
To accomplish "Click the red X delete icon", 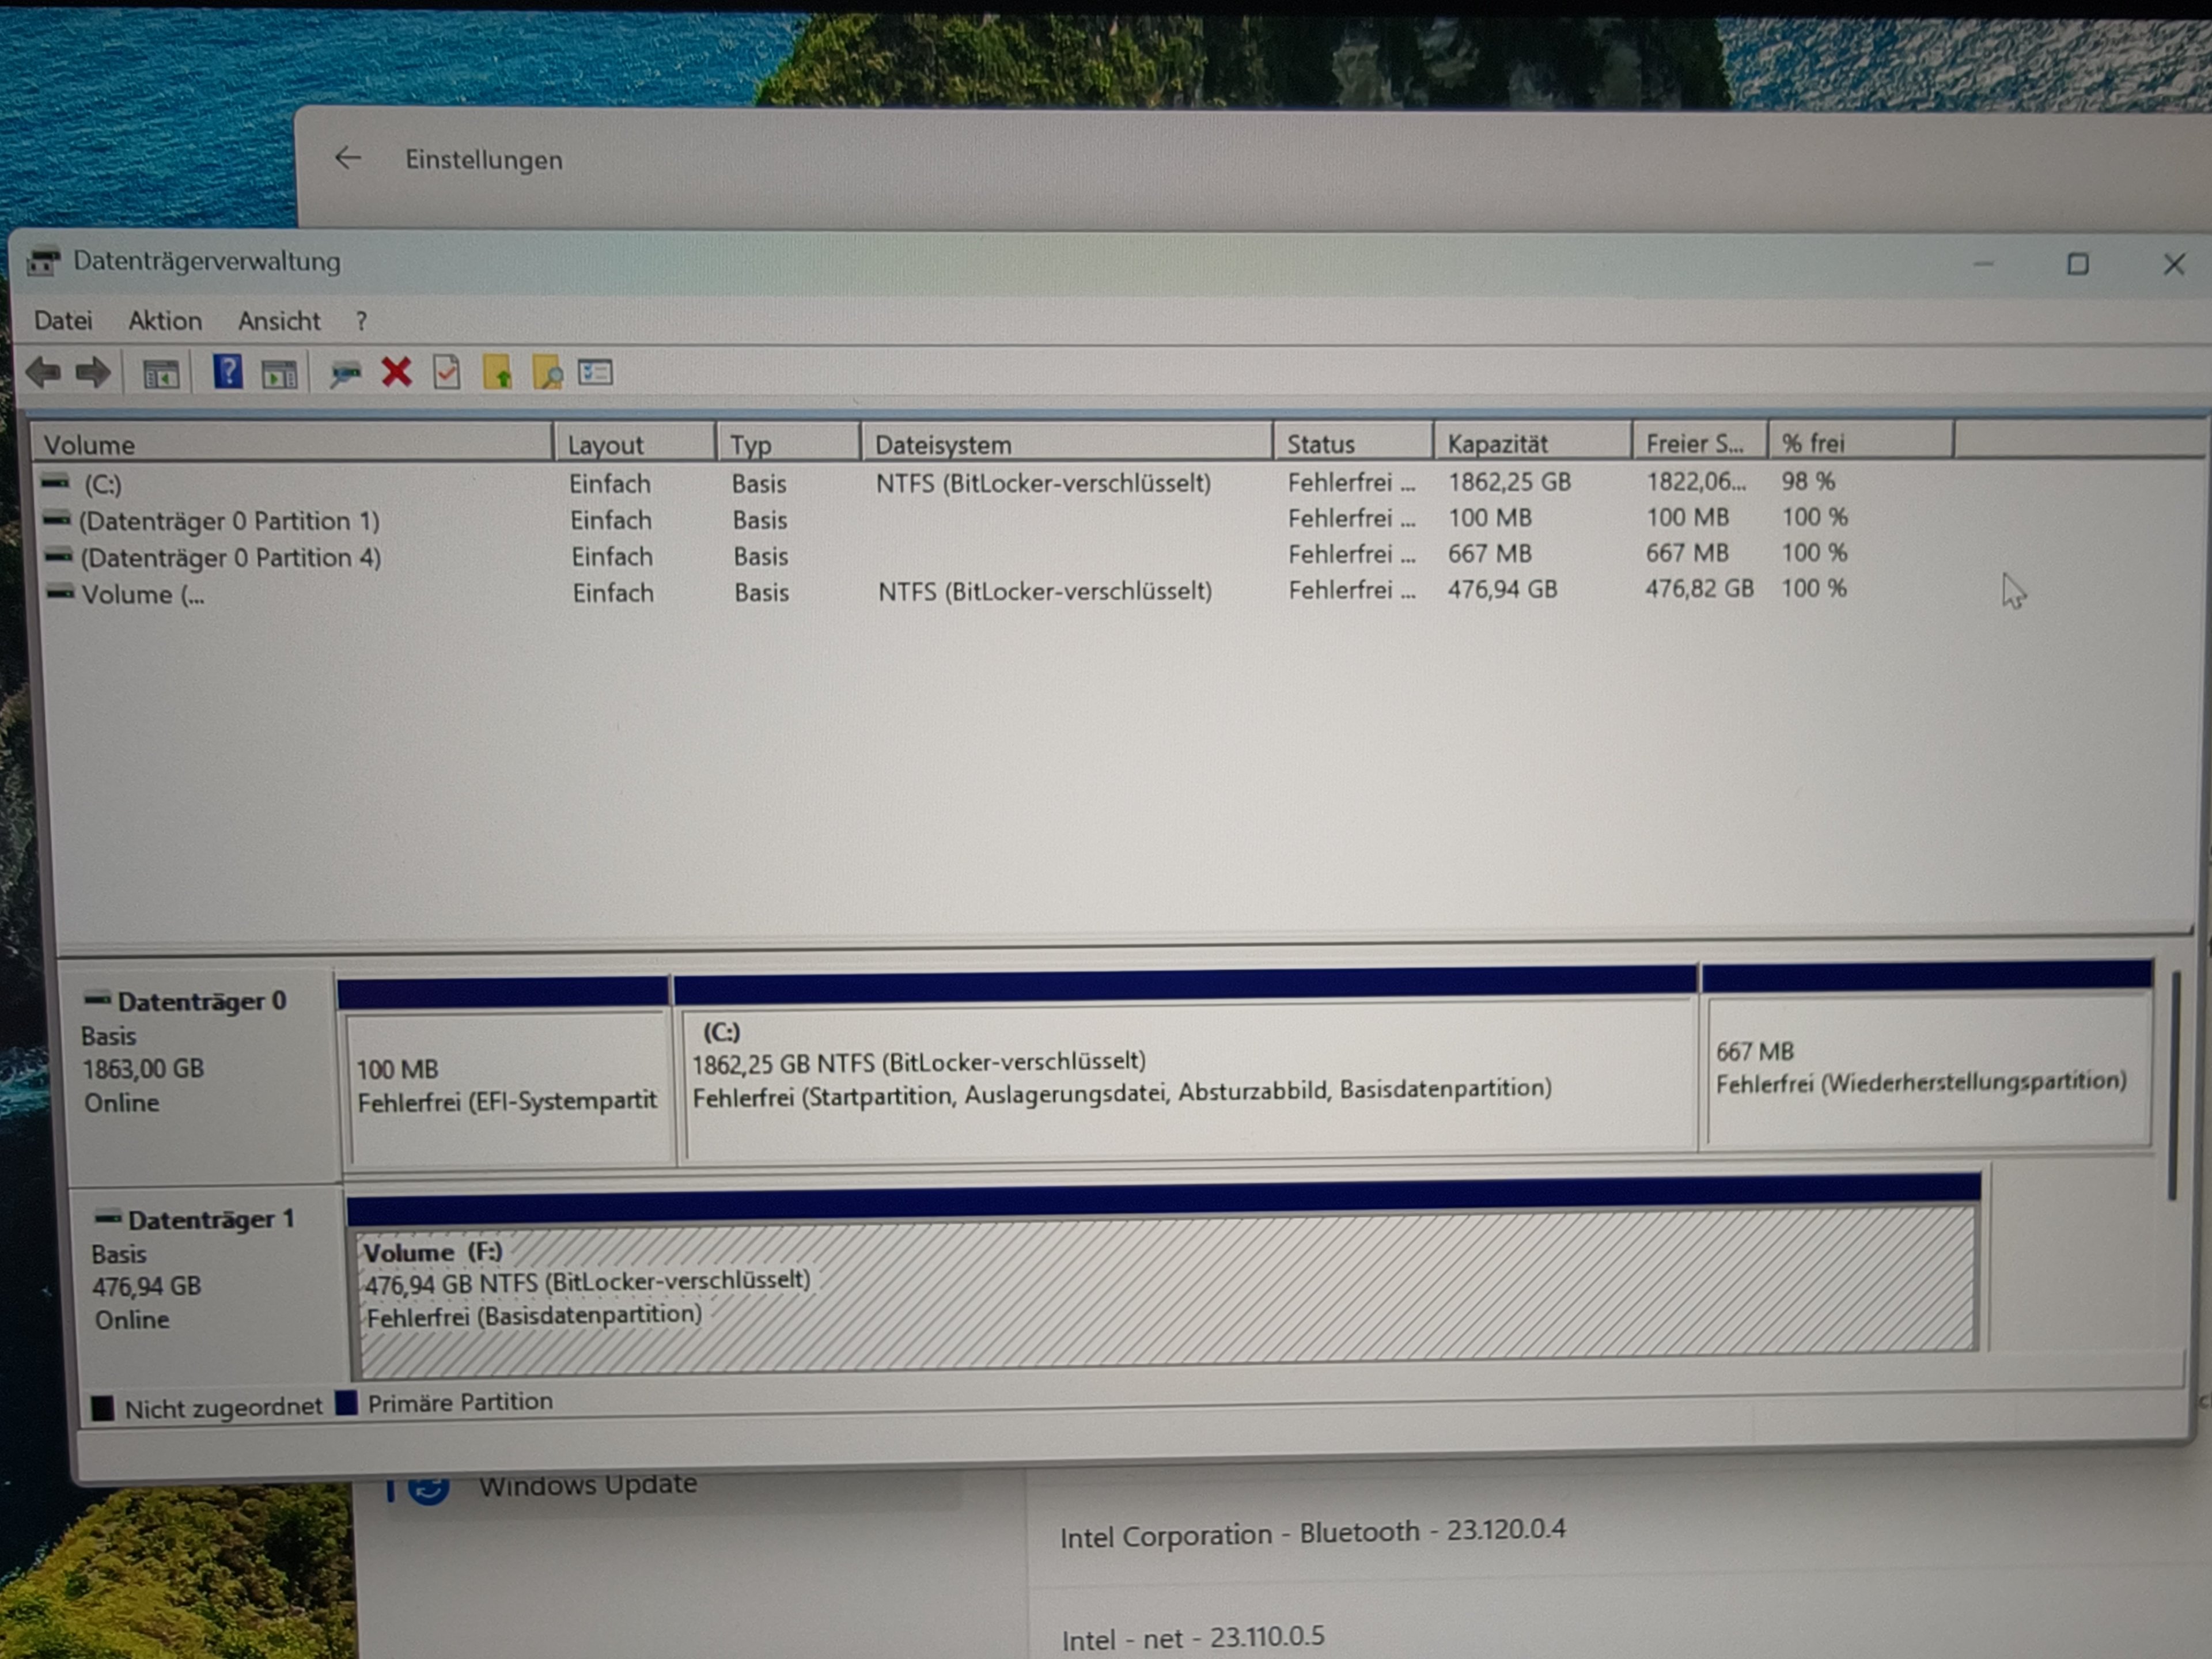I will pos(397,372).
